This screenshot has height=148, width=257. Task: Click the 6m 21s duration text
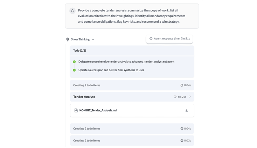tap(182, 97)
